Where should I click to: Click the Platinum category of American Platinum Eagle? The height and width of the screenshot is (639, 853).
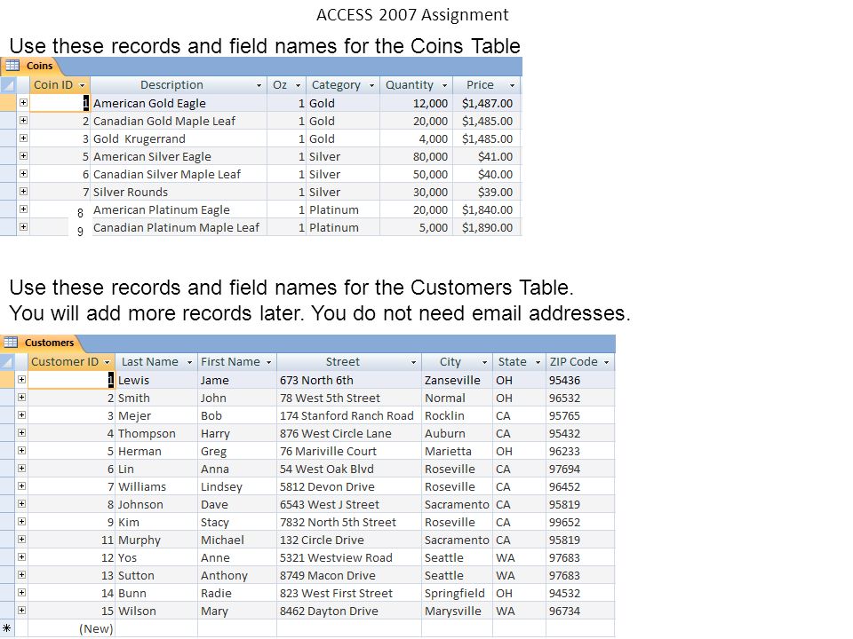343,209
